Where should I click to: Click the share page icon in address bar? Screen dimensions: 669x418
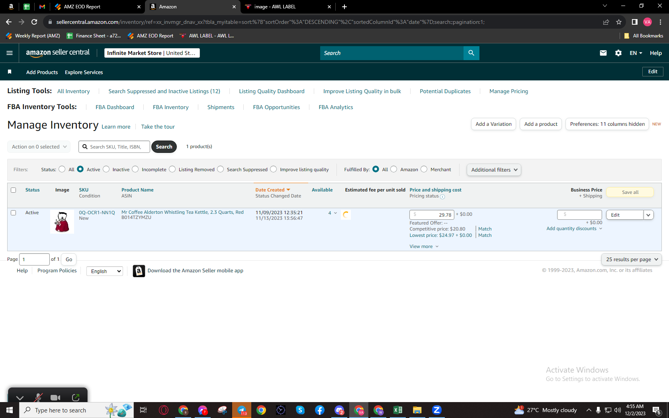pyautogui.click(x=606, y=22)
